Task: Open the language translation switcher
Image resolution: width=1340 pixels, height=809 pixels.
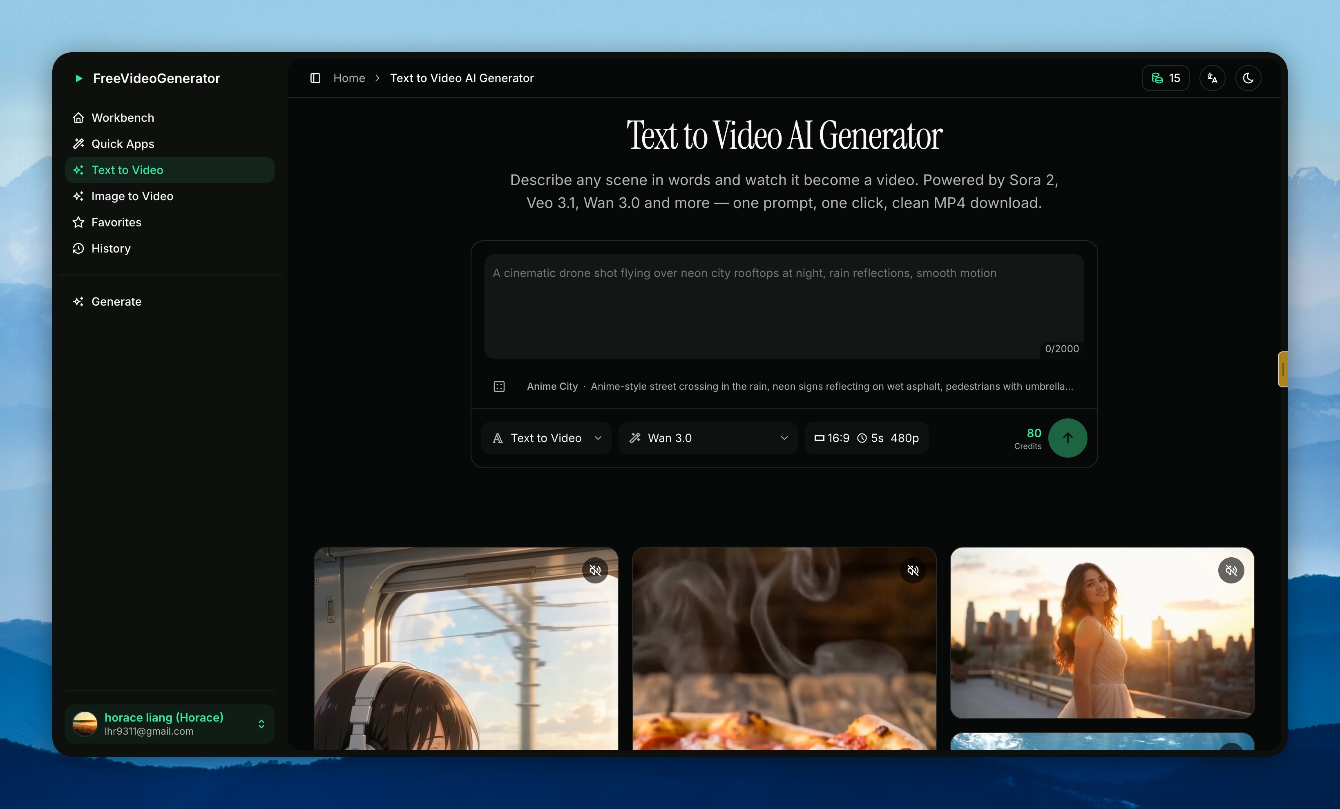Action: pos(1212,78)
